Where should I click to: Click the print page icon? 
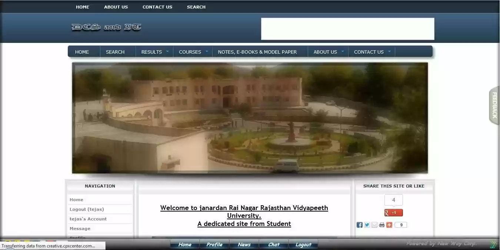click(381, 224)
